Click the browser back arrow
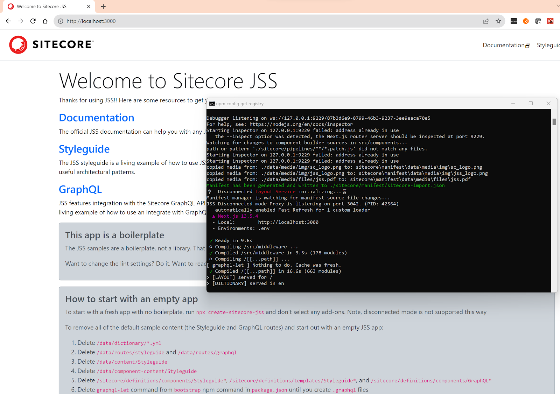The image size is (560, 394). pos(8,21)
